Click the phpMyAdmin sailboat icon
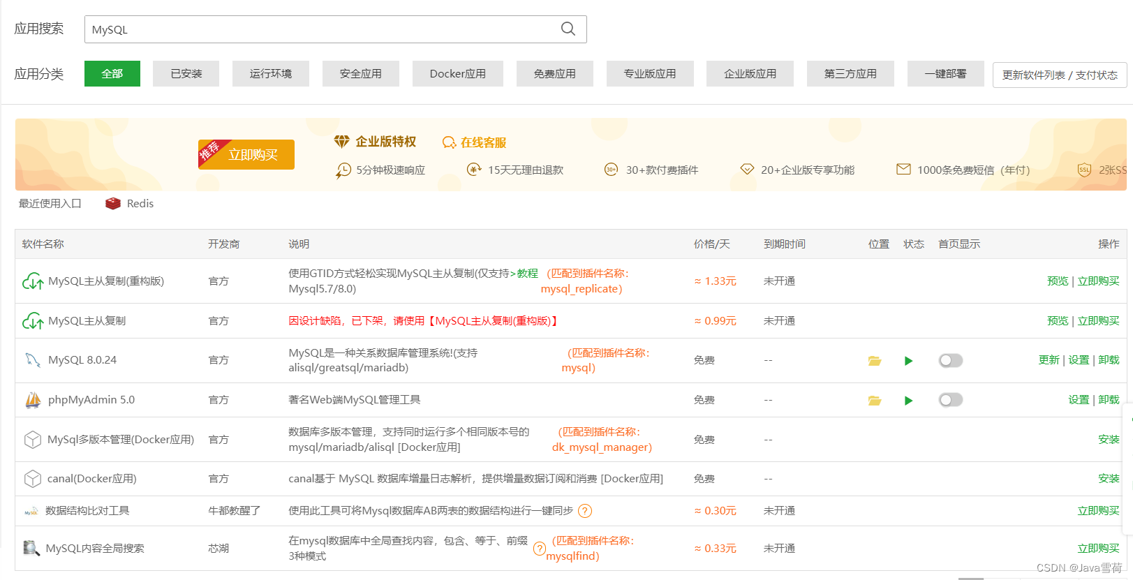This screenshot has width=1133, height=580. [33, 400]
